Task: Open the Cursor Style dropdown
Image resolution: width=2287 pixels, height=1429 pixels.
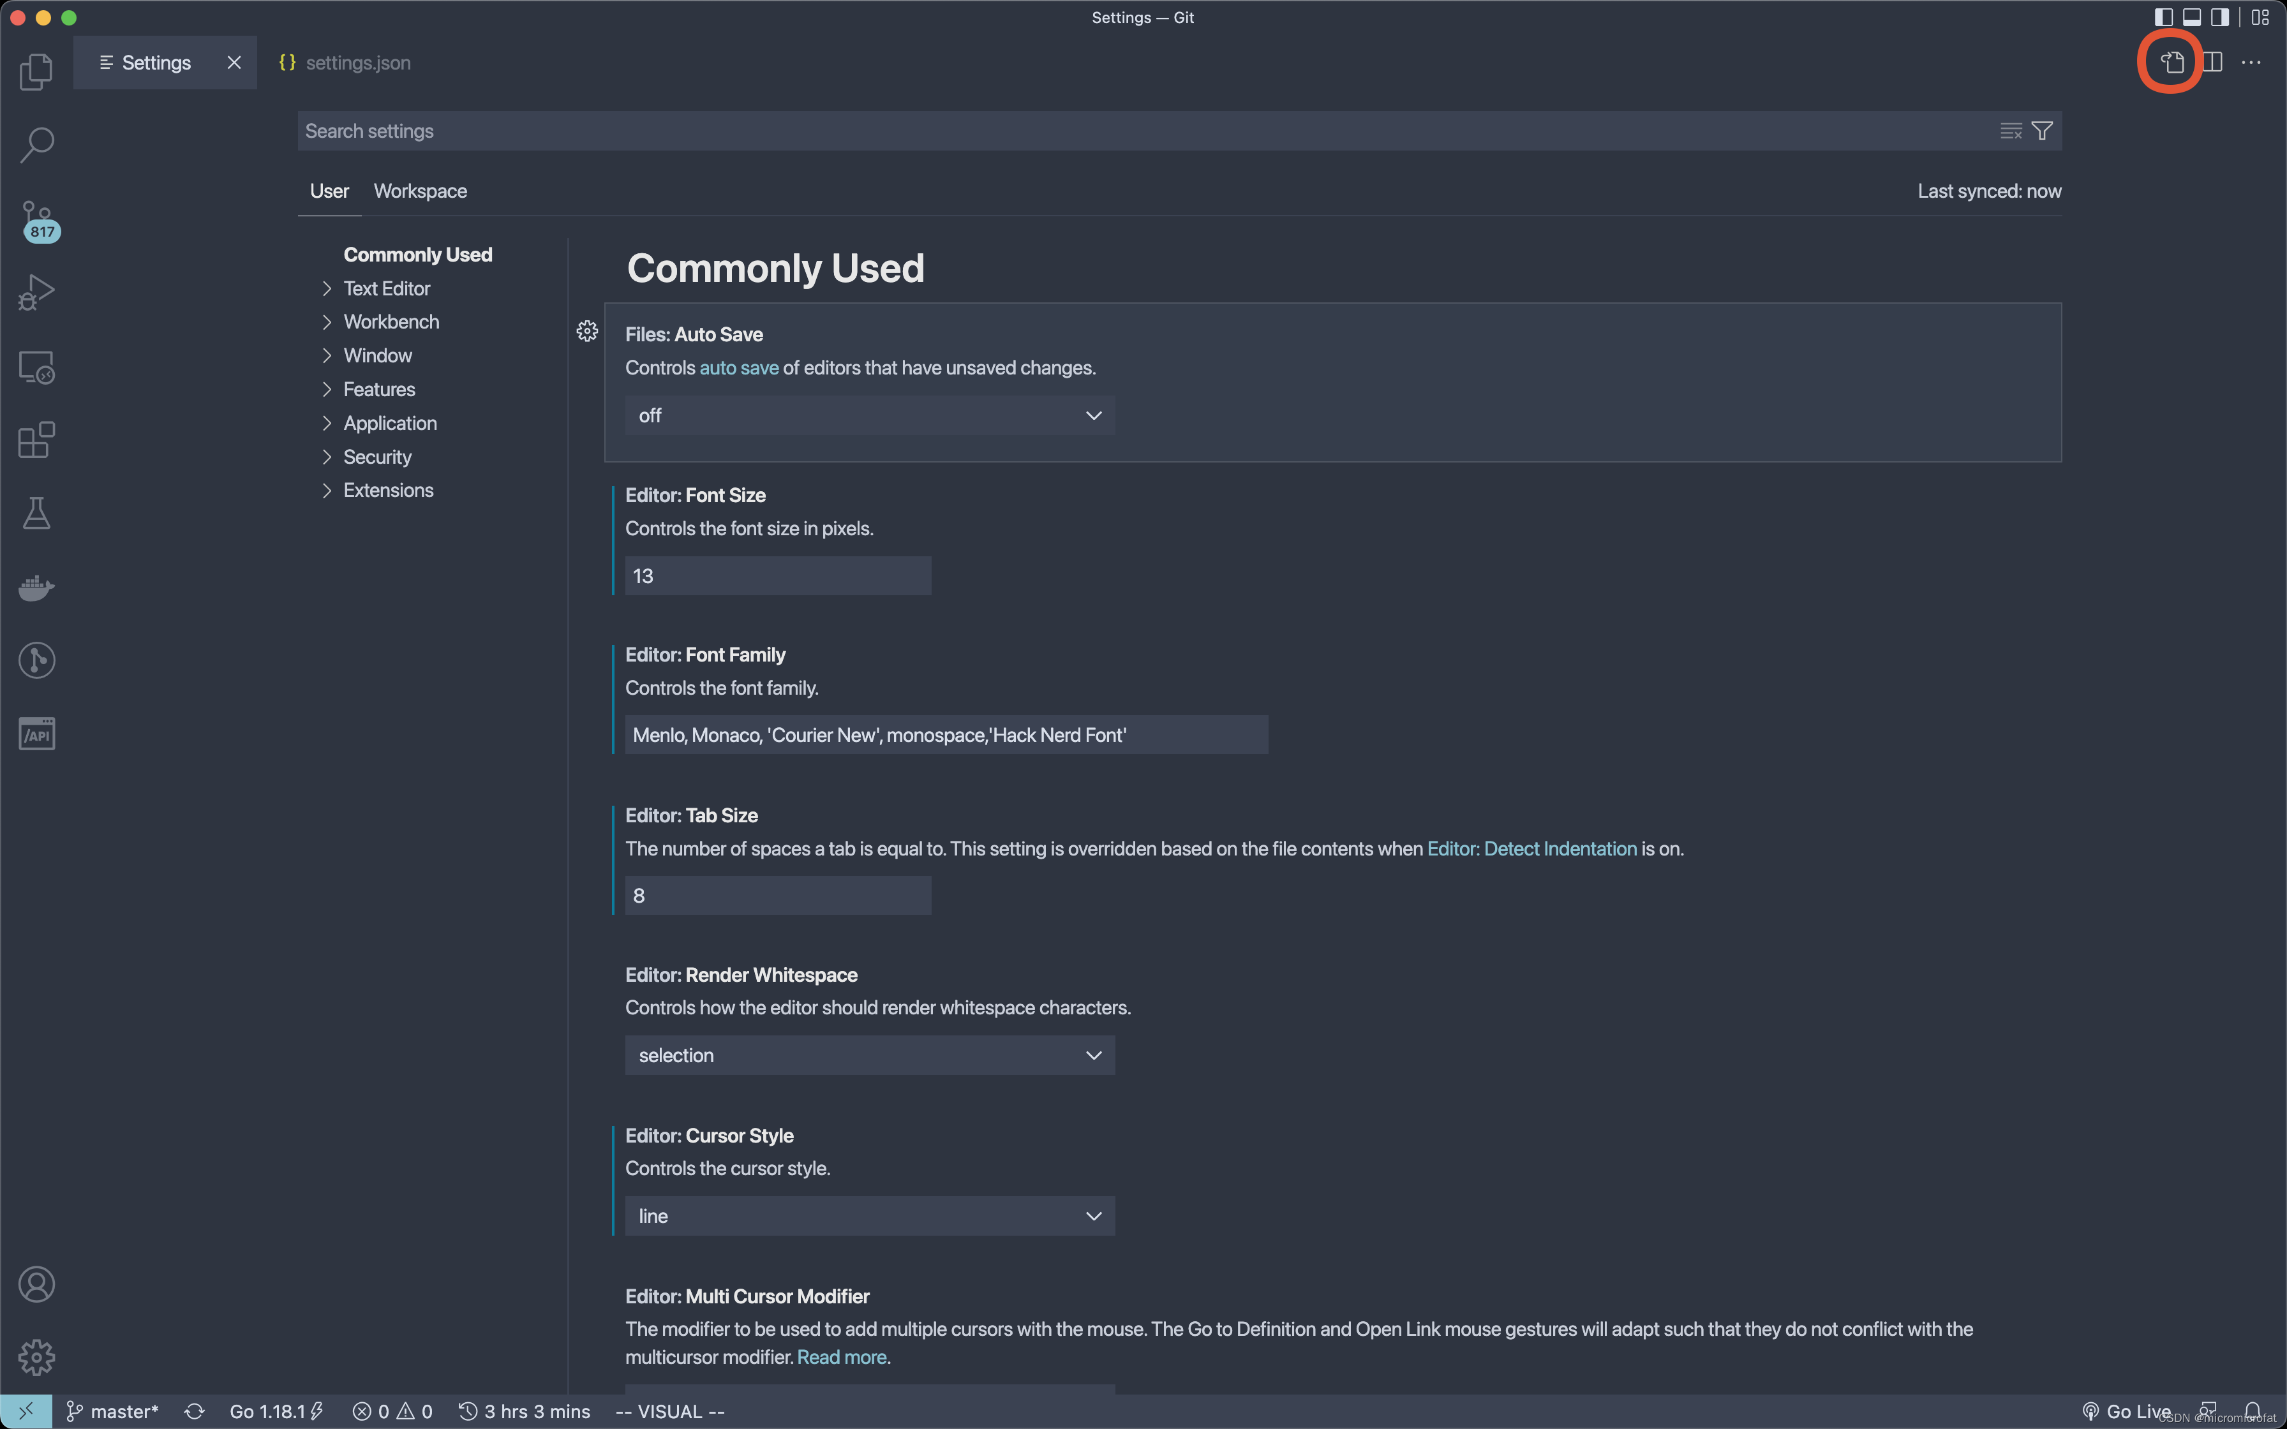Action: 870,1215
